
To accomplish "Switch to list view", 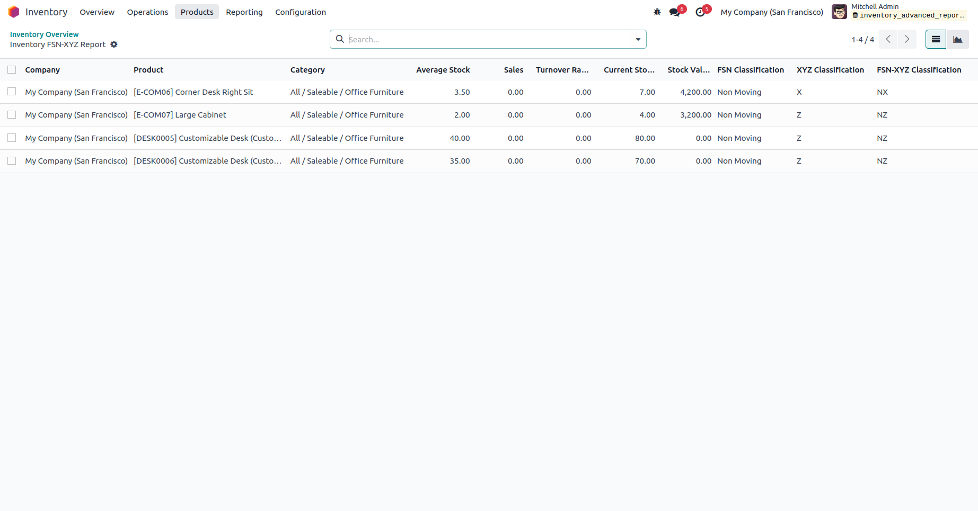I will [x=936, y=39].
